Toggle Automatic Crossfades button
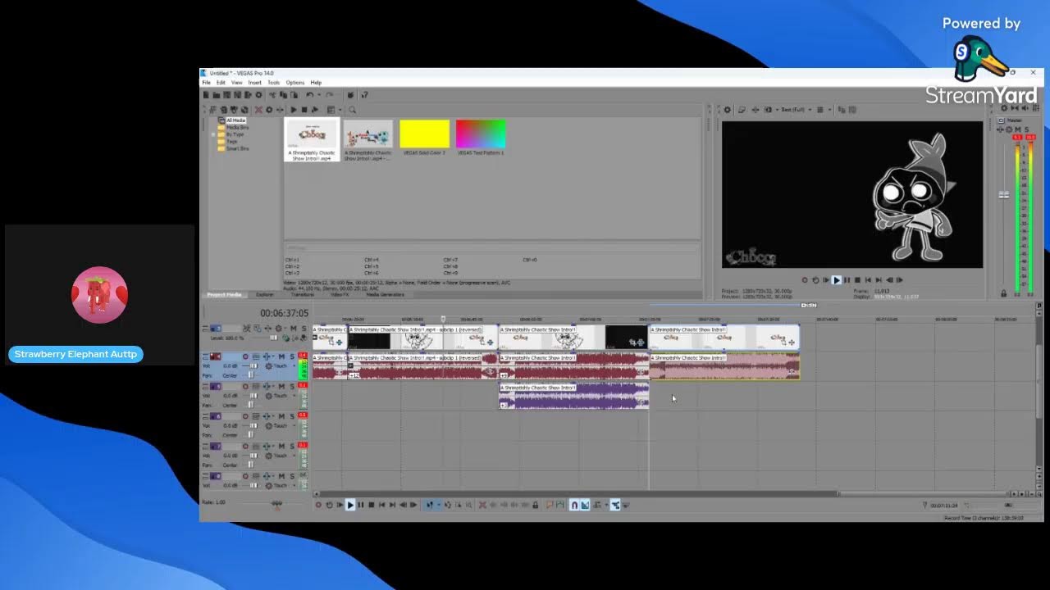The image size is (1050, 590). click(x=585, y=505)
